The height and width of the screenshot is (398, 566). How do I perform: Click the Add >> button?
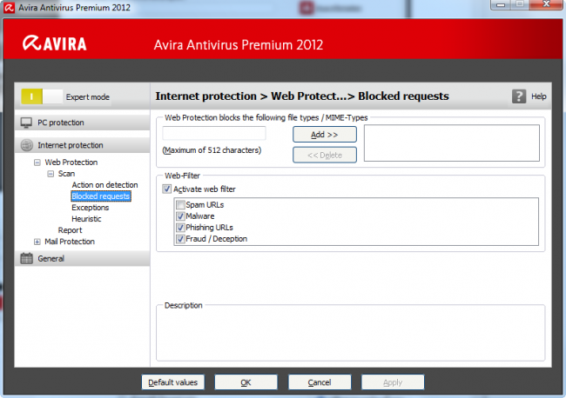click(x=324, y=135)
